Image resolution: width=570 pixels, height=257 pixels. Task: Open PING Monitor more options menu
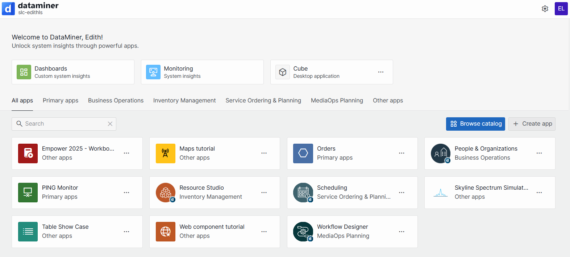pyautogui.click(x=126, y=193)
